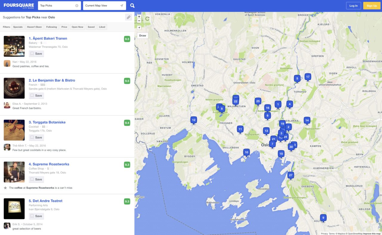
Task: Save Det Andre Teatret
Action: pos(36,216)
